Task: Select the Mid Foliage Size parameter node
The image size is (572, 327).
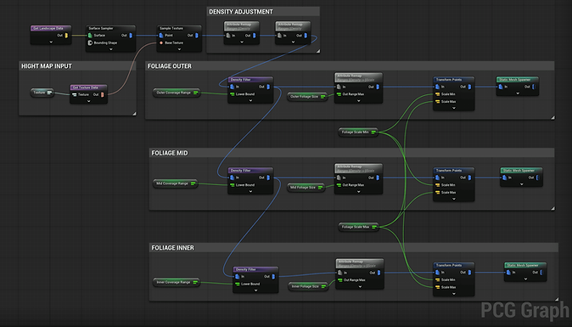Action: point(306,188)
